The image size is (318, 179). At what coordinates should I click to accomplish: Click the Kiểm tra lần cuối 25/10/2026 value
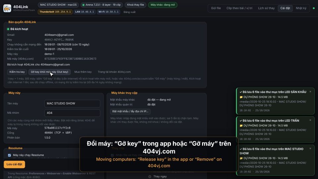(58, 49)
